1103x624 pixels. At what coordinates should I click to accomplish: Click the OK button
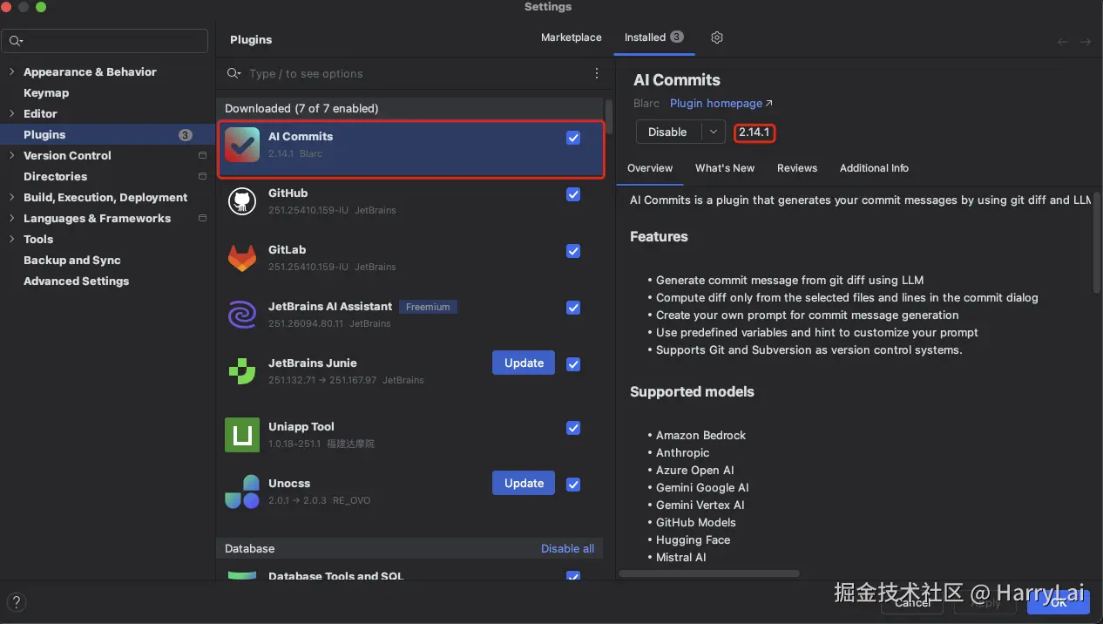click(1059, 601)
